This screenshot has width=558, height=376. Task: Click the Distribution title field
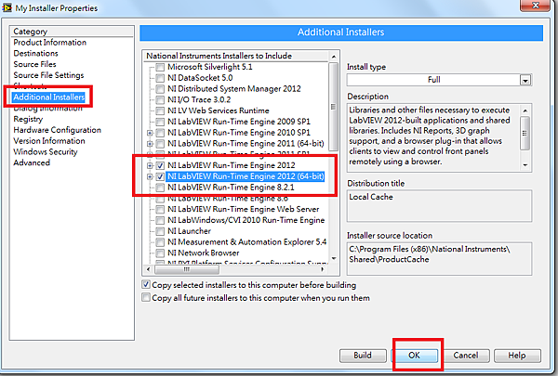click(439, 206)
